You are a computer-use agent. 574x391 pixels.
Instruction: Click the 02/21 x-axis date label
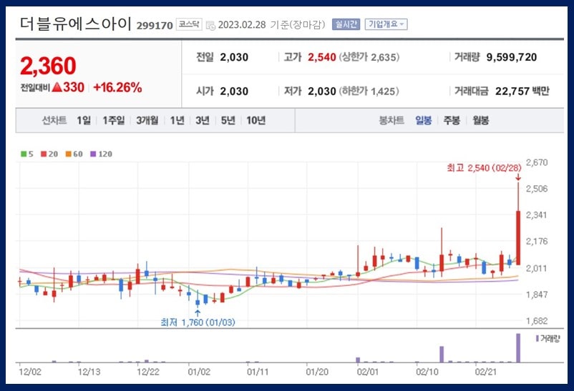click(486, 372)
